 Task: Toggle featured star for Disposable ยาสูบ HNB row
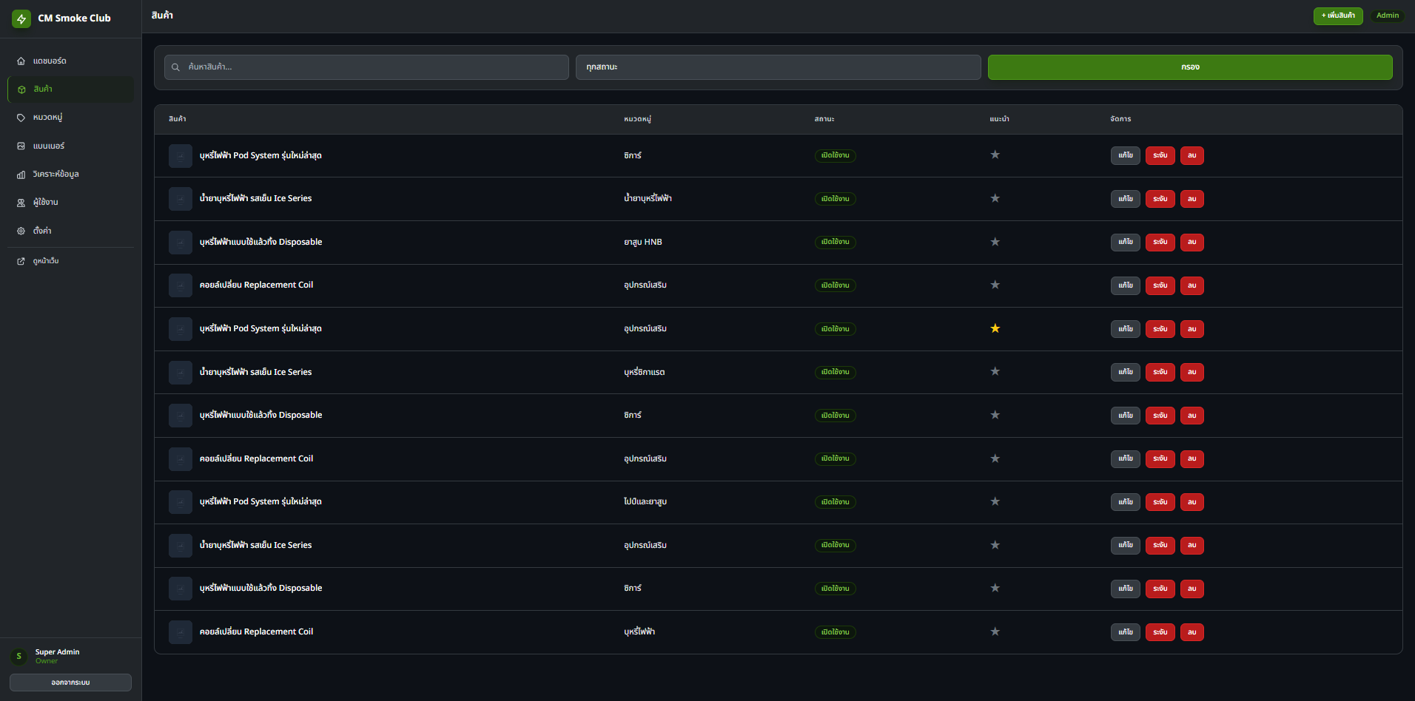(995, 242)
